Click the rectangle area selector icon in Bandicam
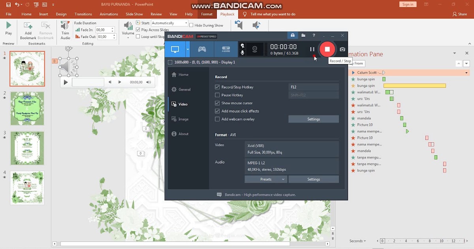The image size is (474, 249). pos(170,62)
